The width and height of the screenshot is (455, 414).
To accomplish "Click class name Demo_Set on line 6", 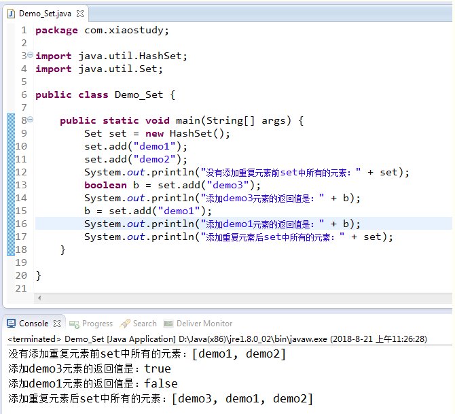I will click(x=139, y=94).
